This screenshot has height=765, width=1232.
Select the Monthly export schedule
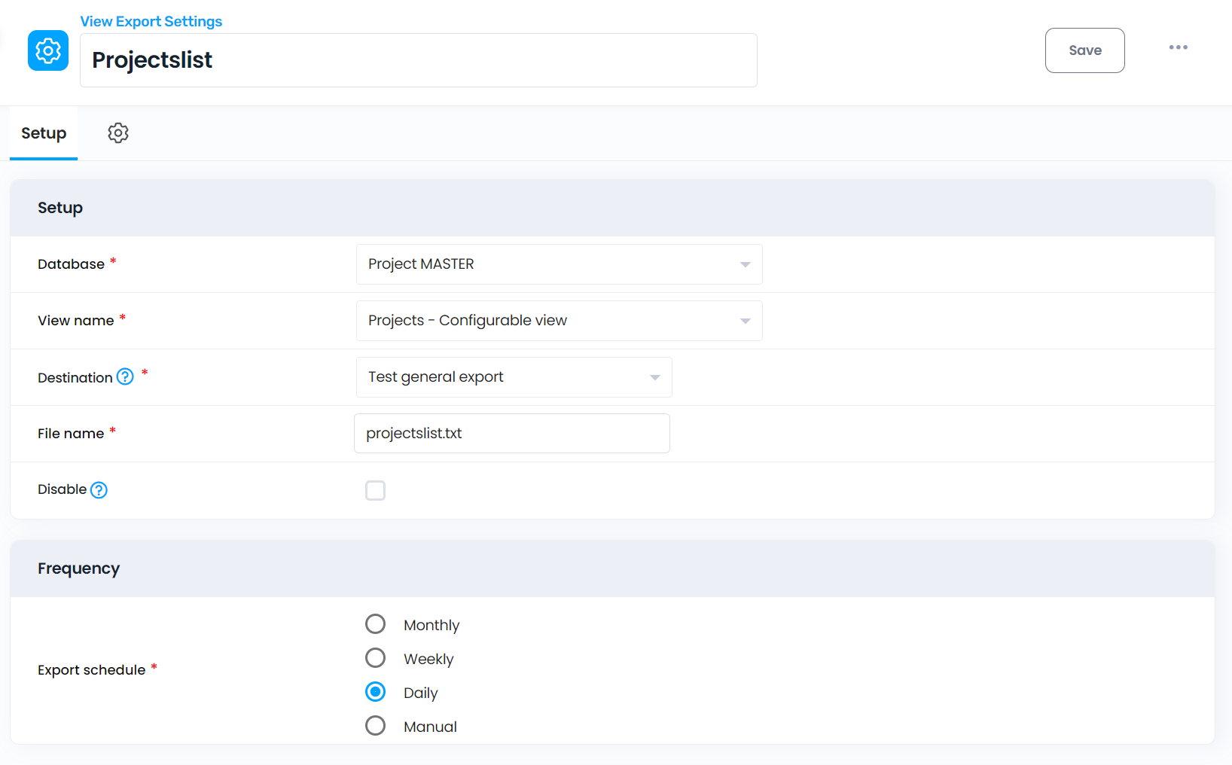(x=375, y=624)
